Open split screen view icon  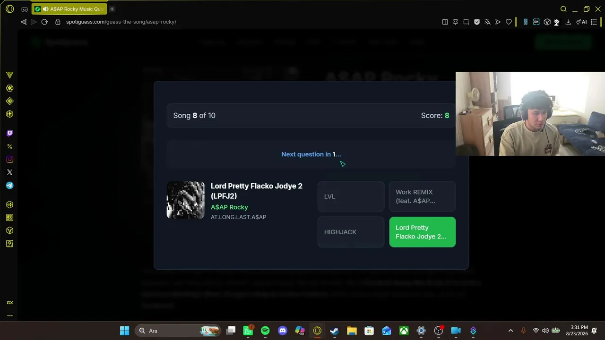click(445, 22)
